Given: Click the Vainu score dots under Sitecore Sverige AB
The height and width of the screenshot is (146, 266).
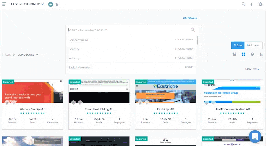Looking at the screenshot, I should (32, 113).
